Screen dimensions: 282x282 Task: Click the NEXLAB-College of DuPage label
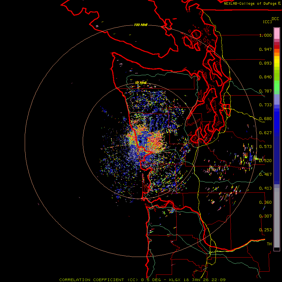(x=250, y=3)
